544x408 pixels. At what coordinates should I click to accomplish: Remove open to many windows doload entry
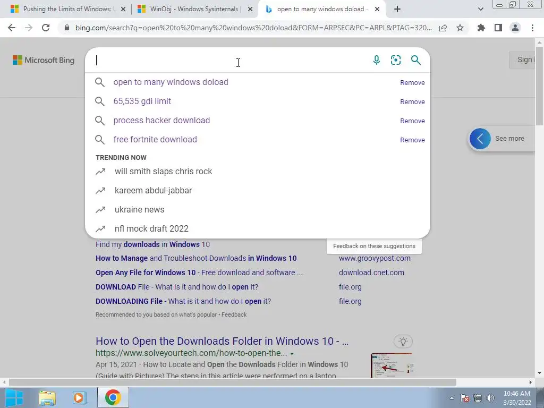412,82
